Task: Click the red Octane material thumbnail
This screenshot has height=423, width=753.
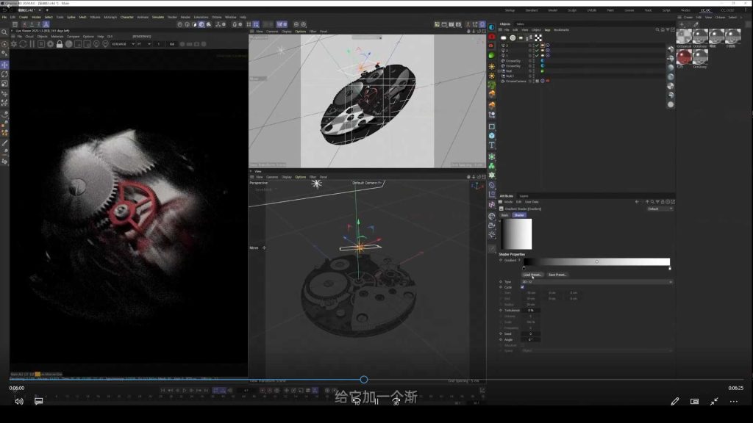Action: 685,57
